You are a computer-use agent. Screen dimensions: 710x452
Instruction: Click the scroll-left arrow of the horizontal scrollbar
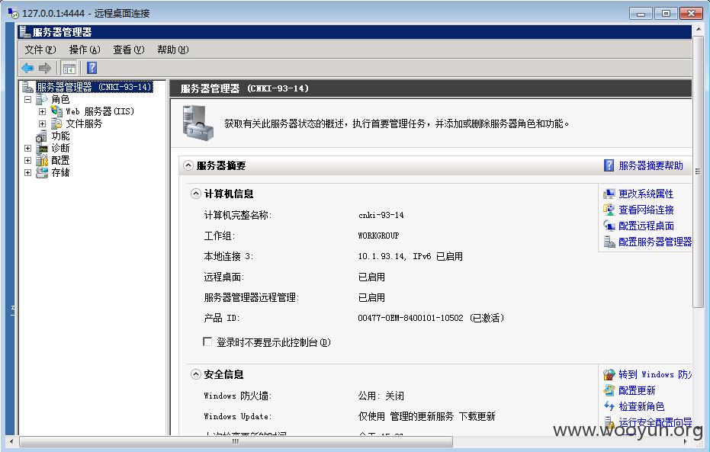coord(11,441)
